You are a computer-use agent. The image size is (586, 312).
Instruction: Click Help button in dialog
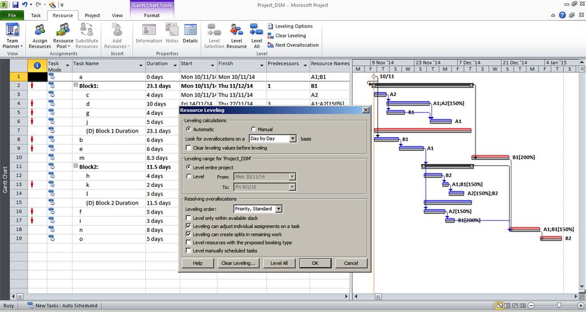point(197,263)
